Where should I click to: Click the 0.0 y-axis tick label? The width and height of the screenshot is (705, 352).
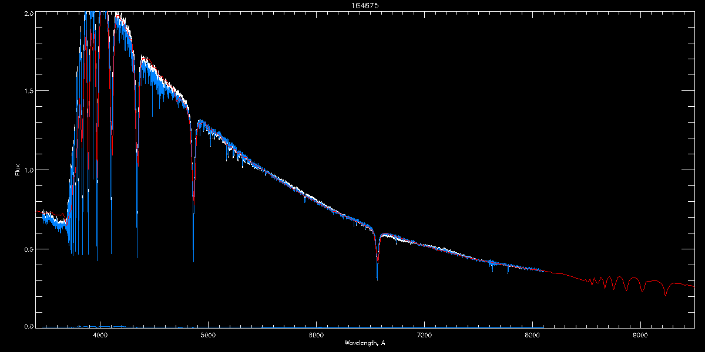coord(28,326)
